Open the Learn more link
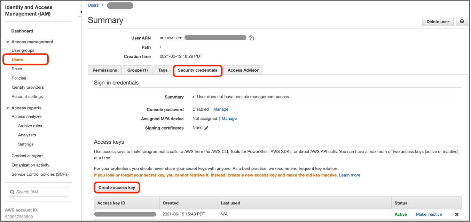 [x=350, y=175]
